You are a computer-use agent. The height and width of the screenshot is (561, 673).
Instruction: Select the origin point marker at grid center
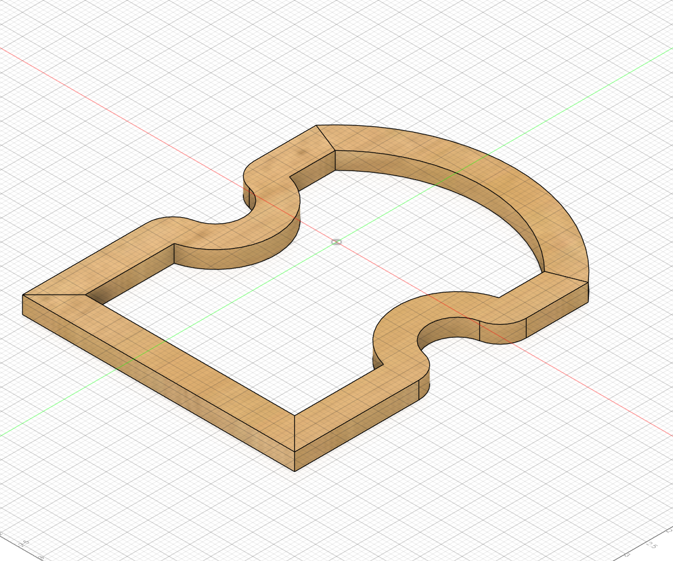click(x=336, y=242)
